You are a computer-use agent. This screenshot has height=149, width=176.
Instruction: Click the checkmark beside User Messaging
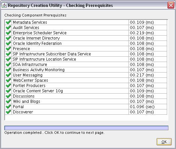coord(9,75)
